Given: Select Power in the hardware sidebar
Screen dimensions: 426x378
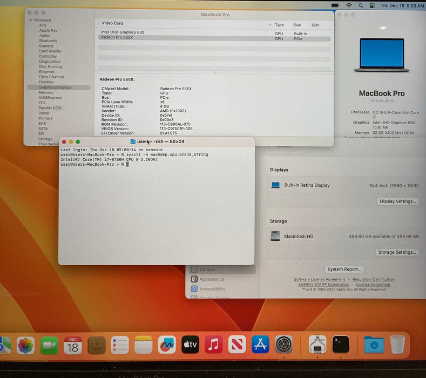Looking at the screenshot, I should coord(44,113).
